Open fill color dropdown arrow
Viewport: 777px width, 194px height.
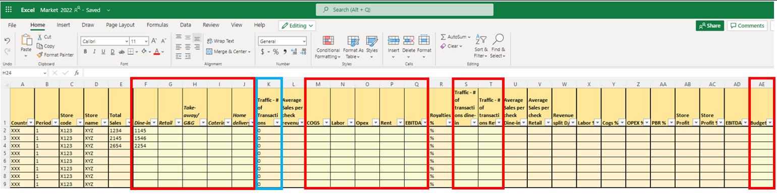point(150,52)
